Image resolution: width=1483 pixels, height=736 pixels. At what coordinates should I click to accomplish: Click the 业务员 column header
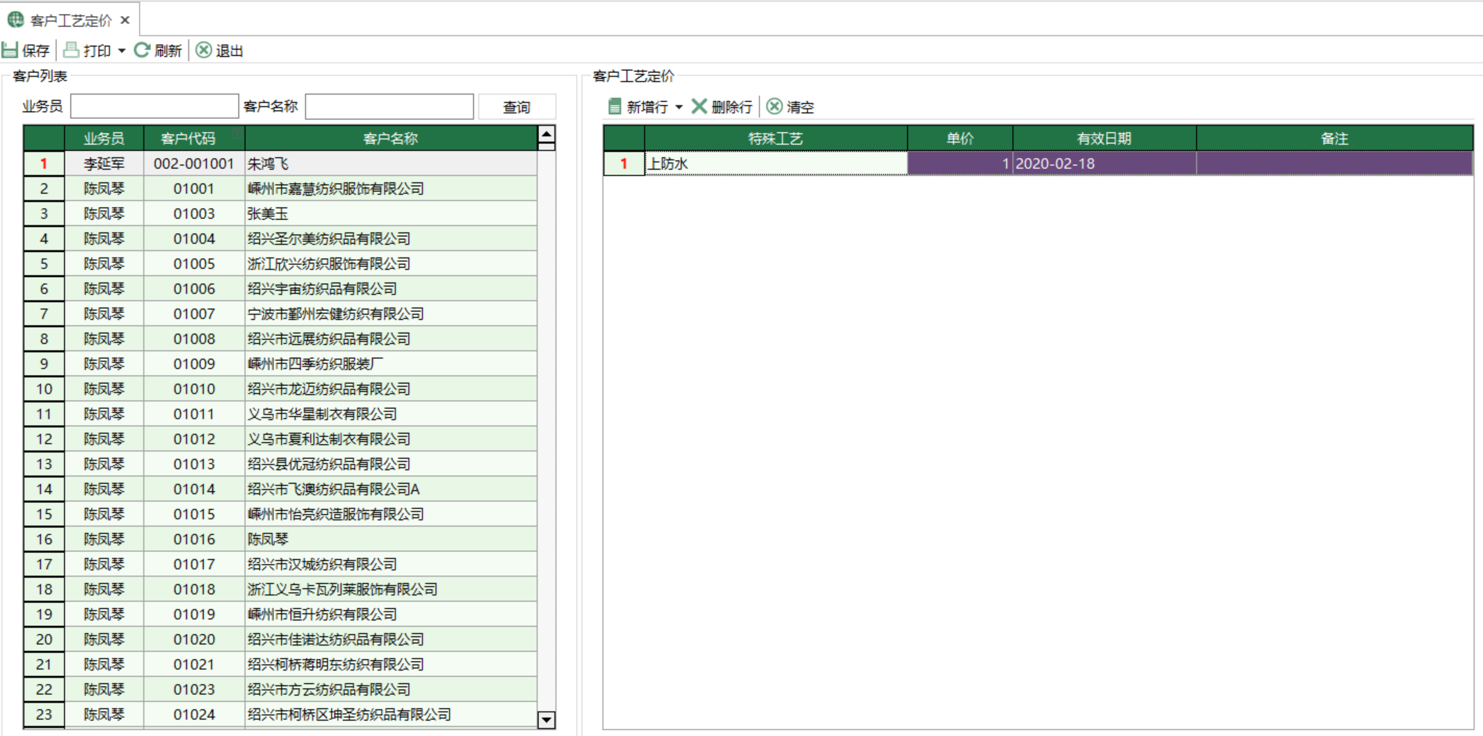tap(104, 138)
